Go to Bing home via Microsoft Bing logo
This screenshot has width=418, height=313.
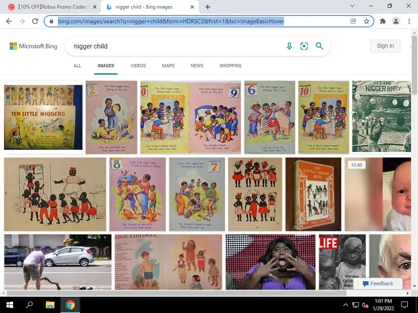(33, 46)
